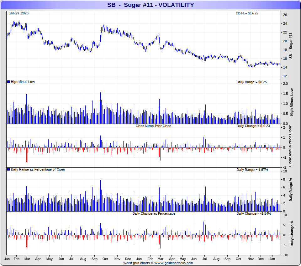Click the leftmost Jan label on time axis
Screen dimensions: 301x266
[x=7, y=259]
